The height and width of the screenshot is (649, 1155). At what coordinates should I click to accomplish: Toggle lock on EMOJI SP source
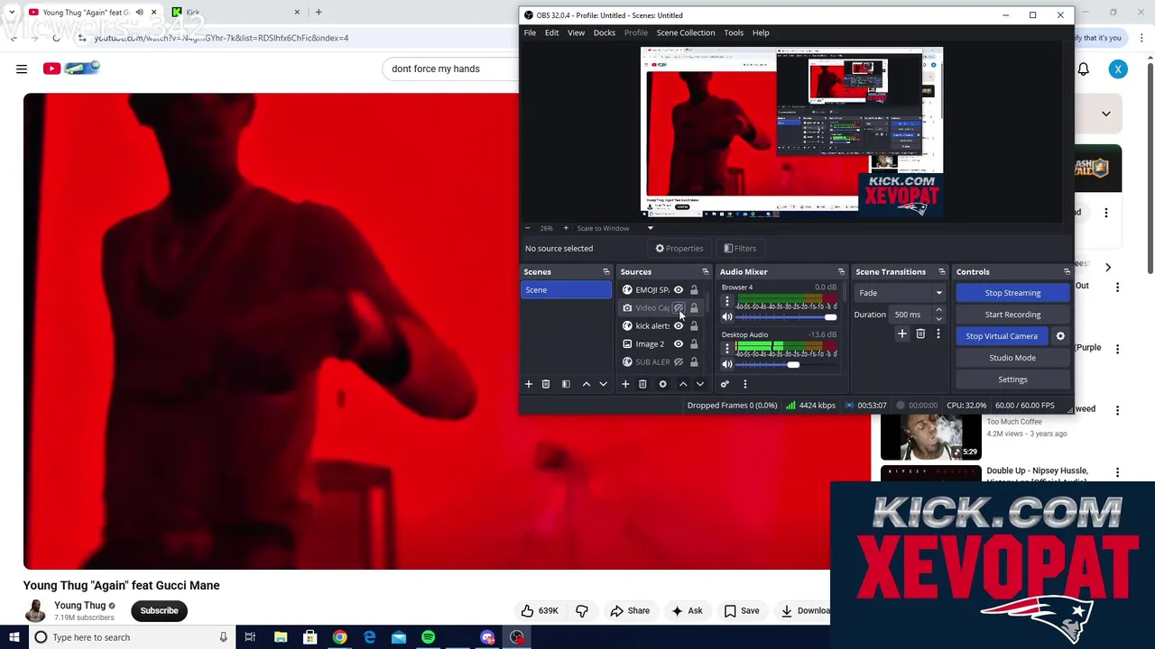click(x=694, y=289)
